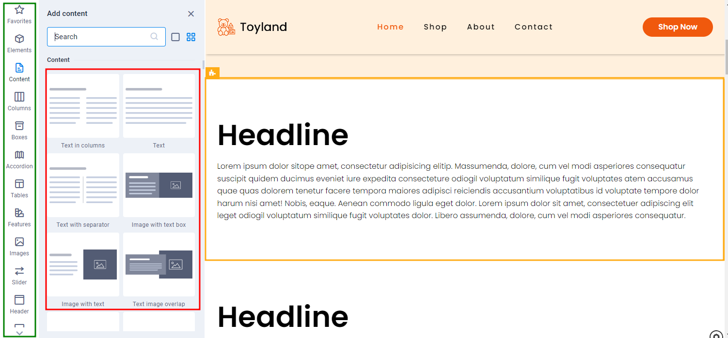Open the About navigation link
Screen dimensions: 728x338
[481, 27]
